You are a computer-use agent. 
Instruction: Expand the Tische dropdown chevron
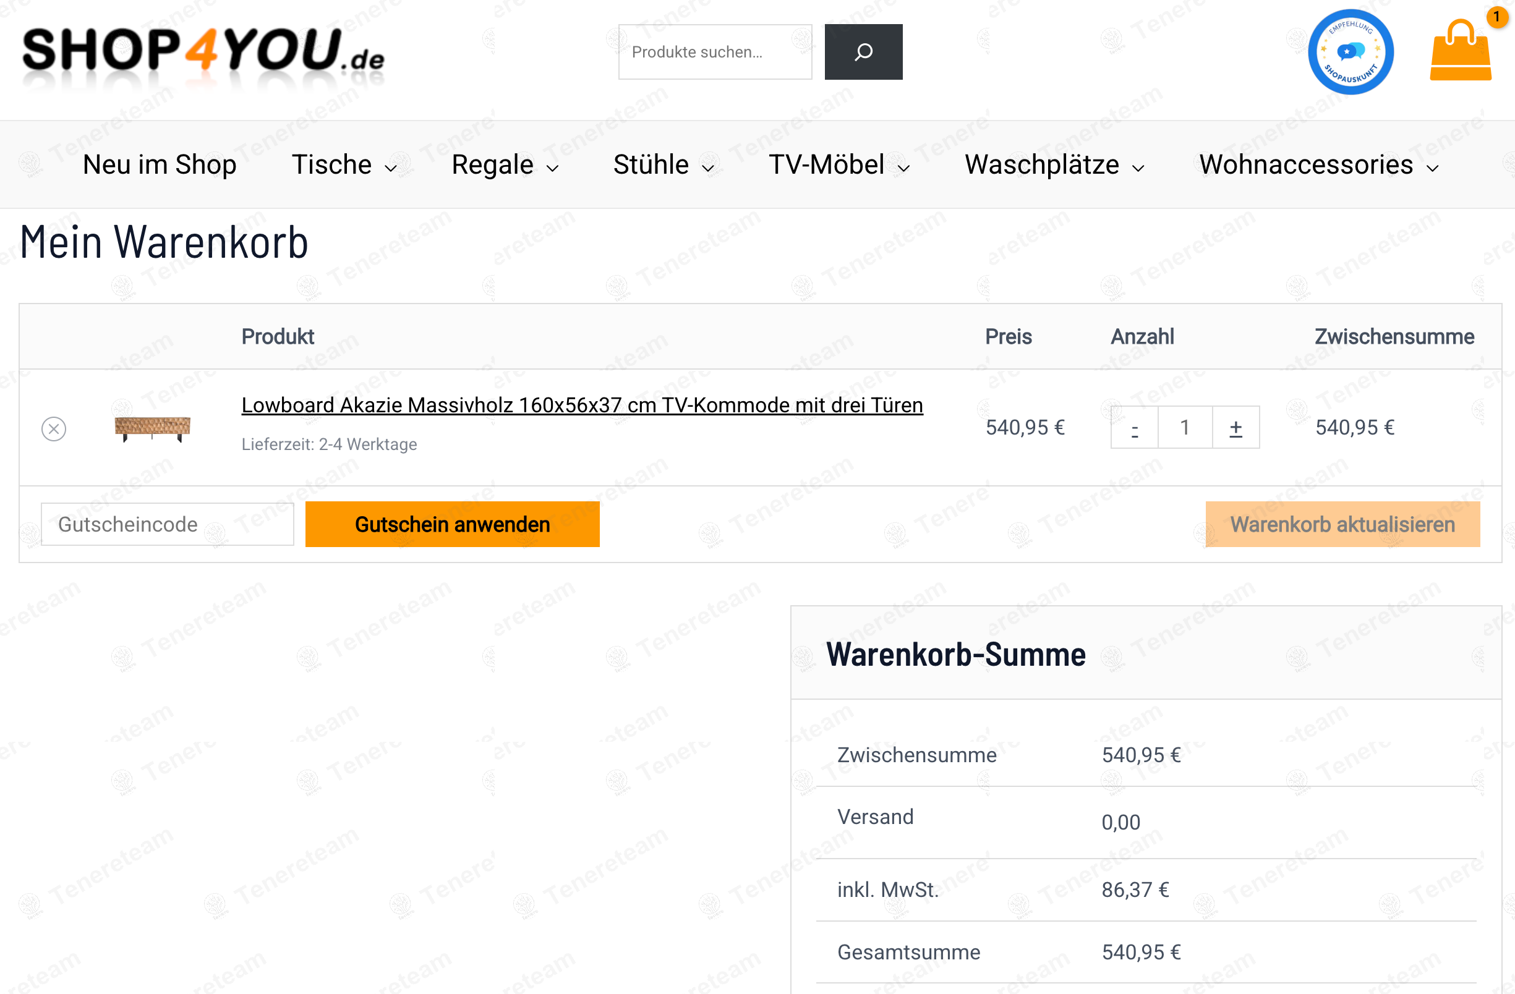pyautogui.click(x=391, y=168)
